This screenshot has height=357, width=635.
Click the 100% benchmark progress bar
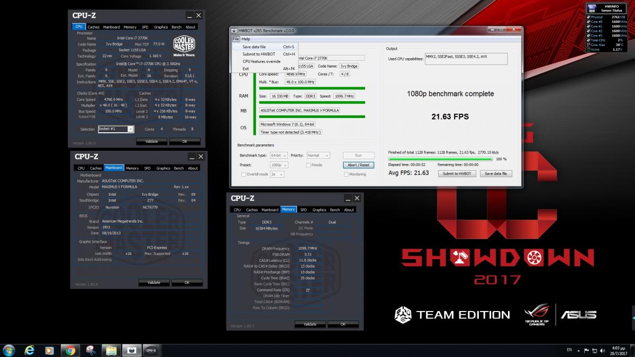pos(441,159)
